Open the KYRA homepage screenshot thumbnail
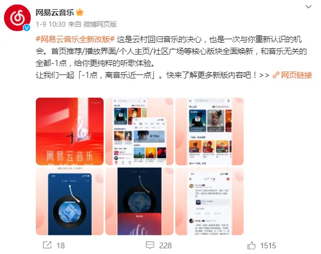Image resolution: width=321 pixels, height=254 pixels. point(139,131)
